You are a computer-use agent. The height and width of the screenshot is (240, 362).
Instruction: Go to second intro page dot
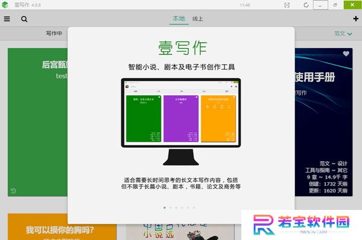click(x=170, y=208)
